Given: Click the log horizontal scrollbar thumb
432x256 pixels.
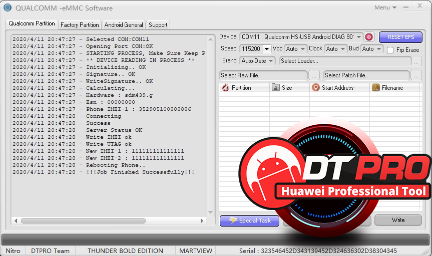Looking at the screenshot, I should (x=83, y=221).
